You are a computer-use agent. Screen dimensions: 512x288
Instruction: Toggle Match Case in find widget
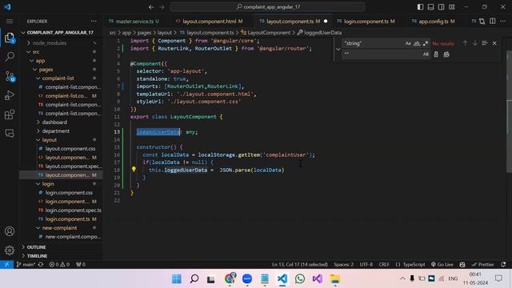point(408,43)
